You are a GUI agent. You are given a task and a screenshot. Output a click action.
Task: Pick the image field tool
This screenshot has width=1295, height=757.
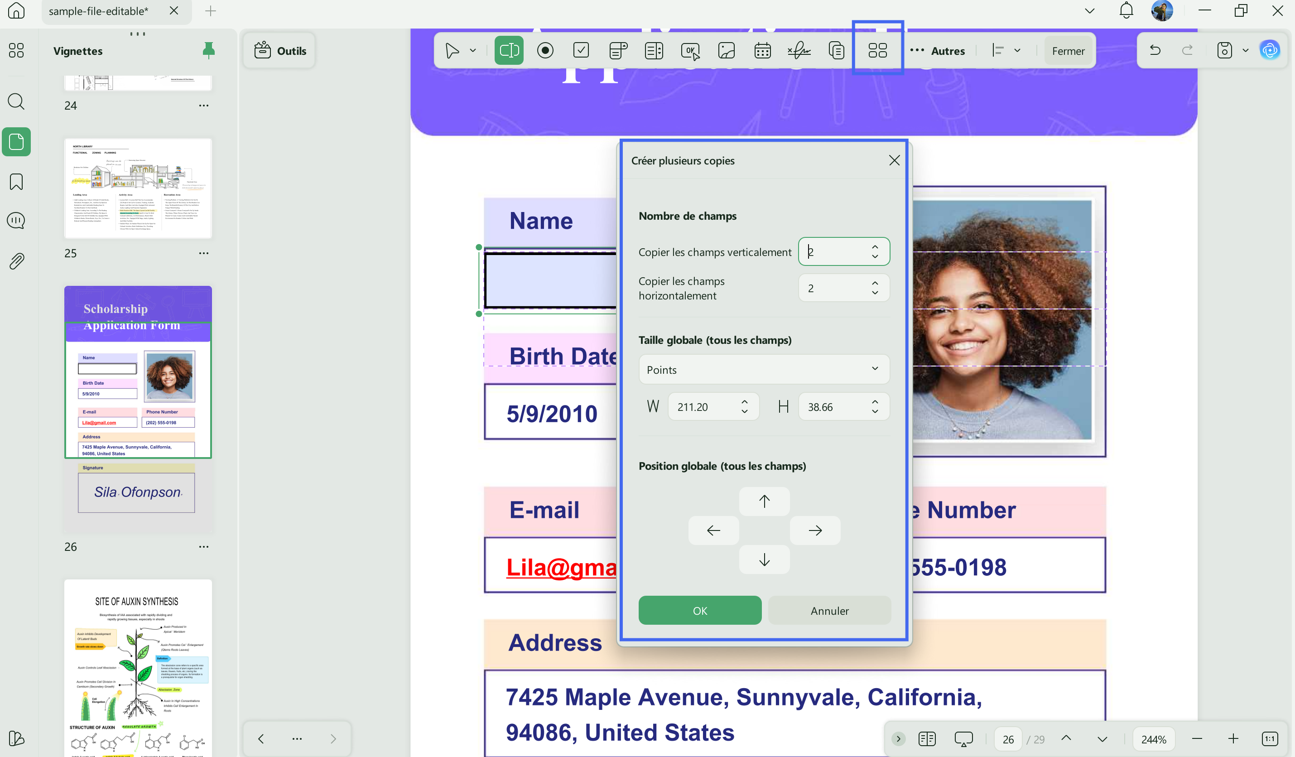(727, 50)
